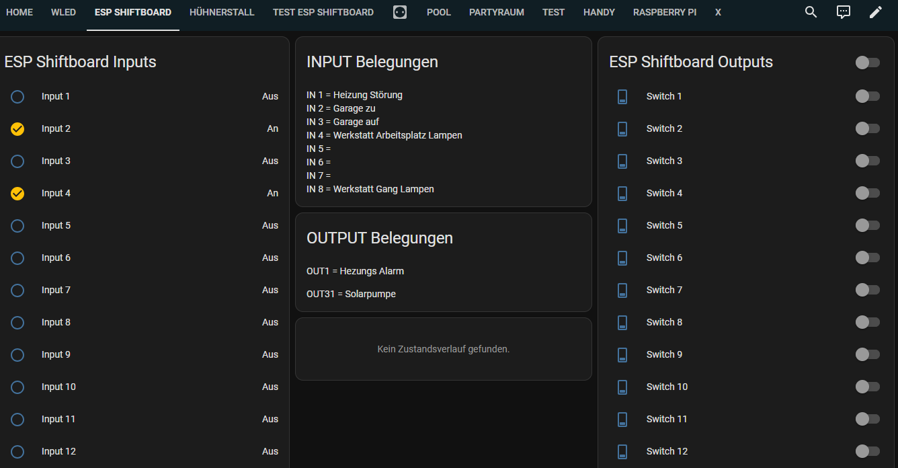Click the circle status icon beside Input 9
The width and height of the screenshot is (898, 468).
[x=17, y=354]
